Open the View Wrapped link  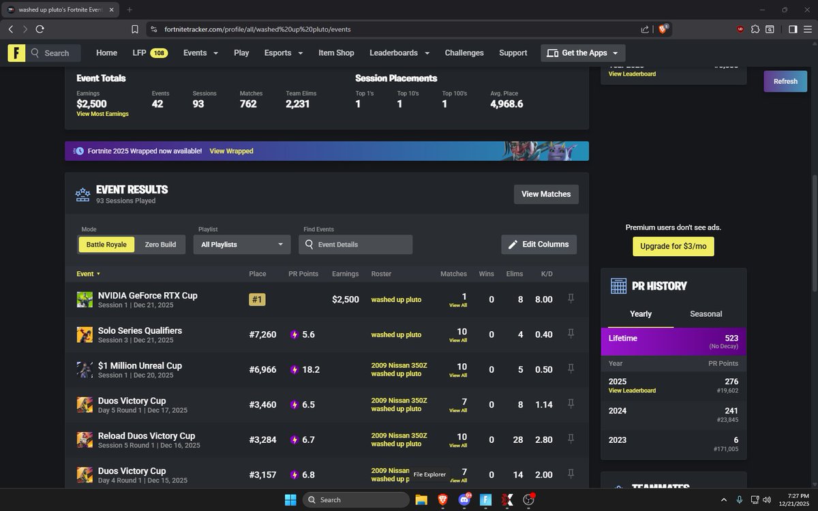coord(231,151)
